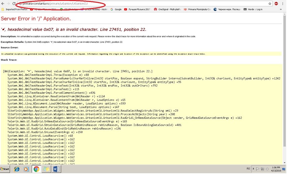
Task: Open the Primaria Municipiului bookmark
Action: click(x=198, y=9)
